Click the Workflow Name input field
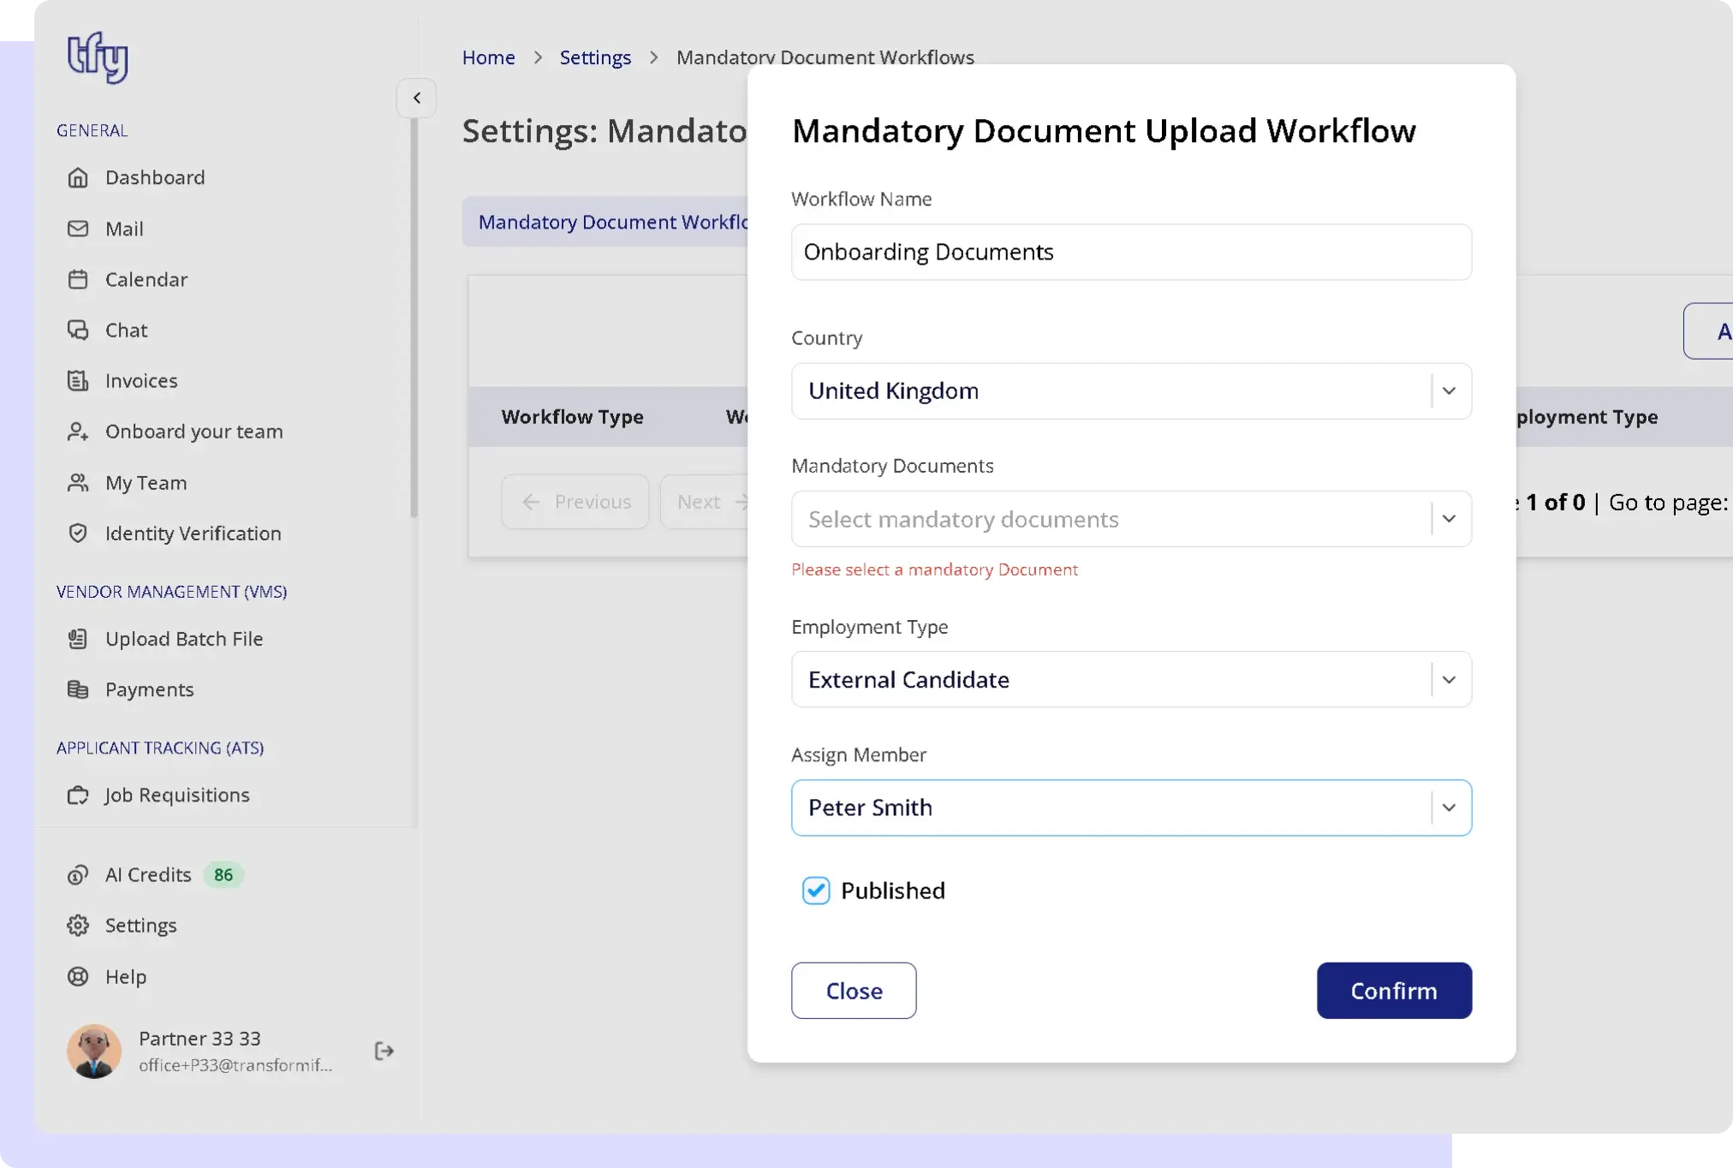The width and height of the screenshot is (1733, 1168). (x=1130, y=252)
